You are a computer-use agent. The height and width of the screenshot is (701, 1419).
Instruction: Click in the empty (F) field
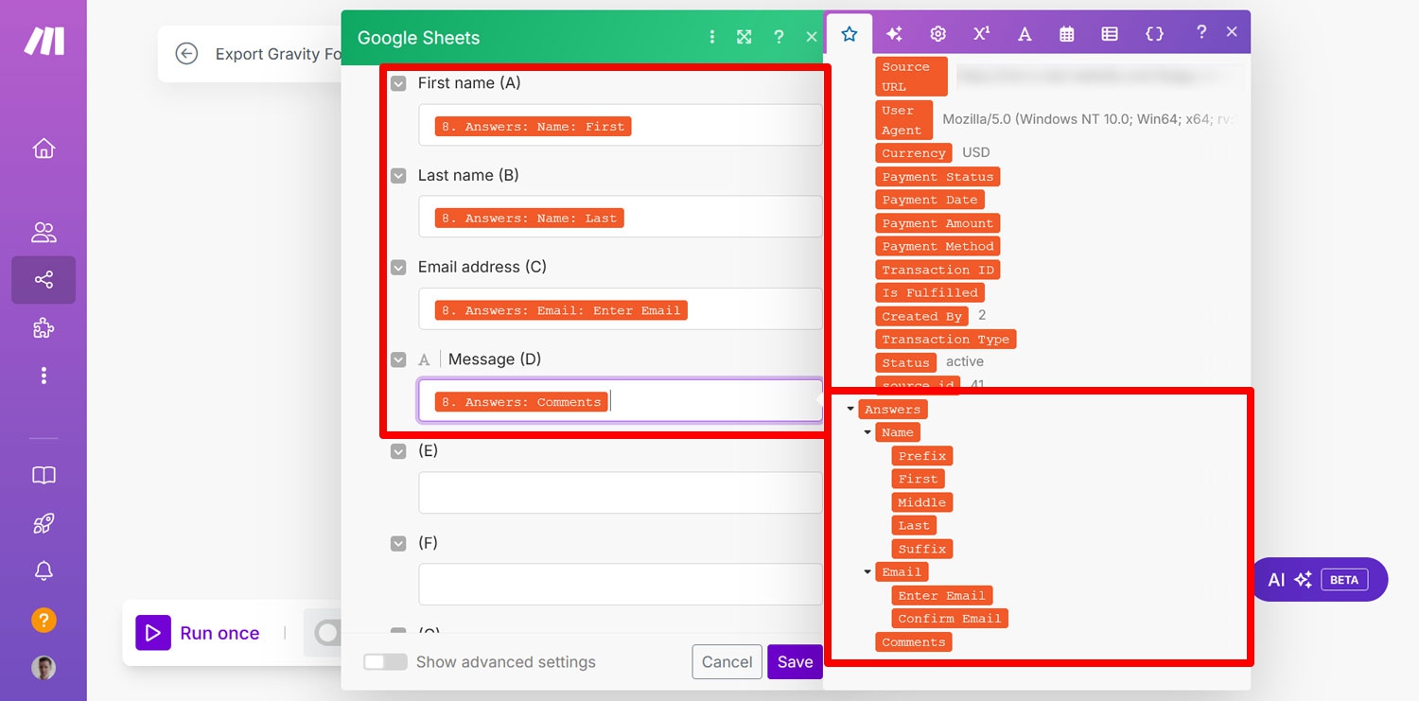click(x=621, y=585)
